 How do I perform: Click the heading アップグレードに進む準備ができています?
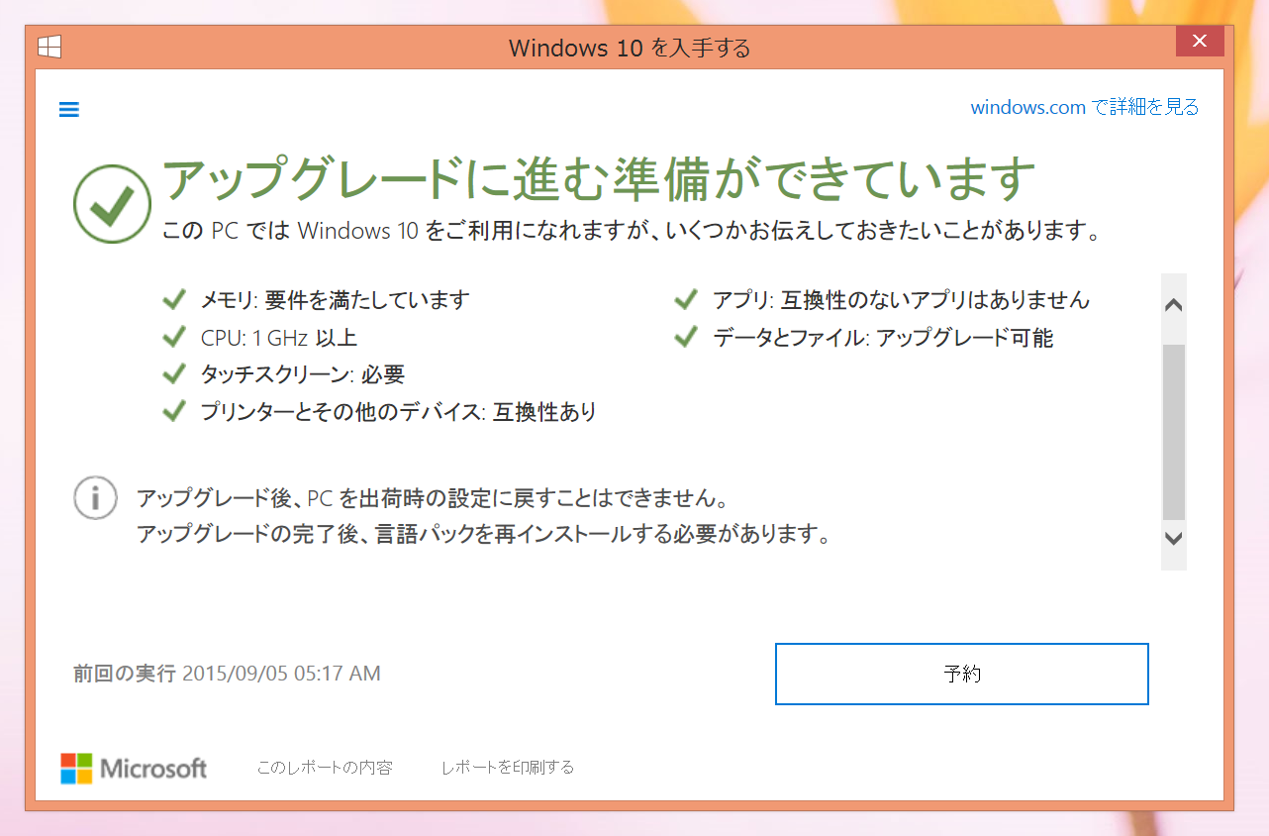point(599,179)
